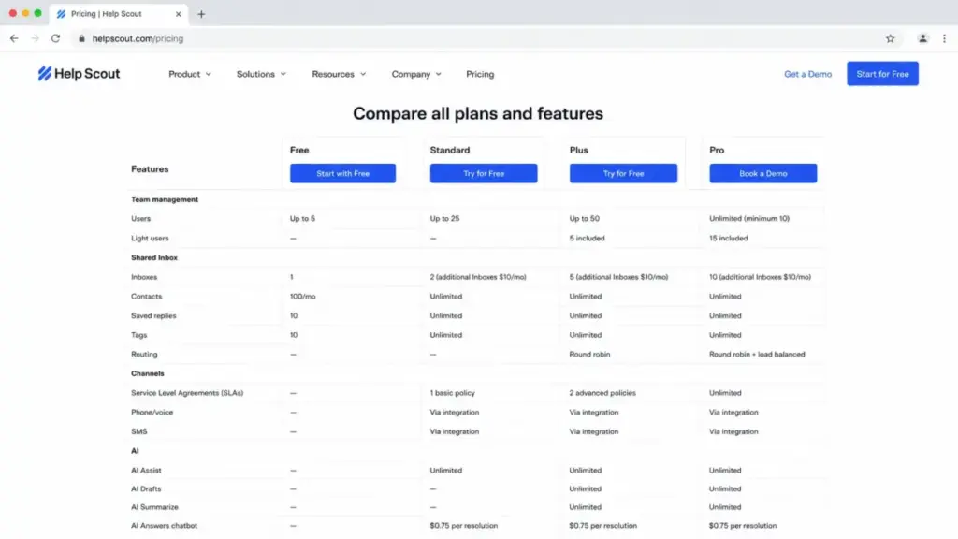958x539 pixels.
Task: Click '10 (additional Inboxes $10/mo)' cell
Action: 760,277
